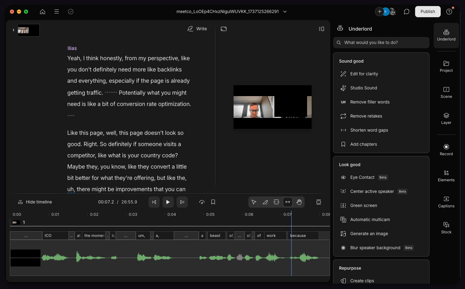This screenshot has height=289, width=465.
Task: Open the Elements panel icon
Action: 446,176
